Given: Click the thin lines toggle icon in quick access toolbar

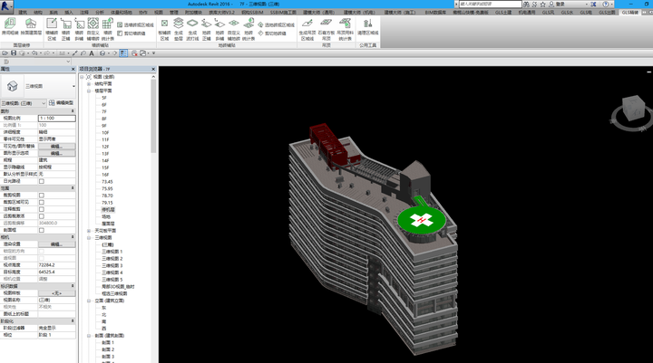Looking at the screenshot, I should (x=123, y=53).
